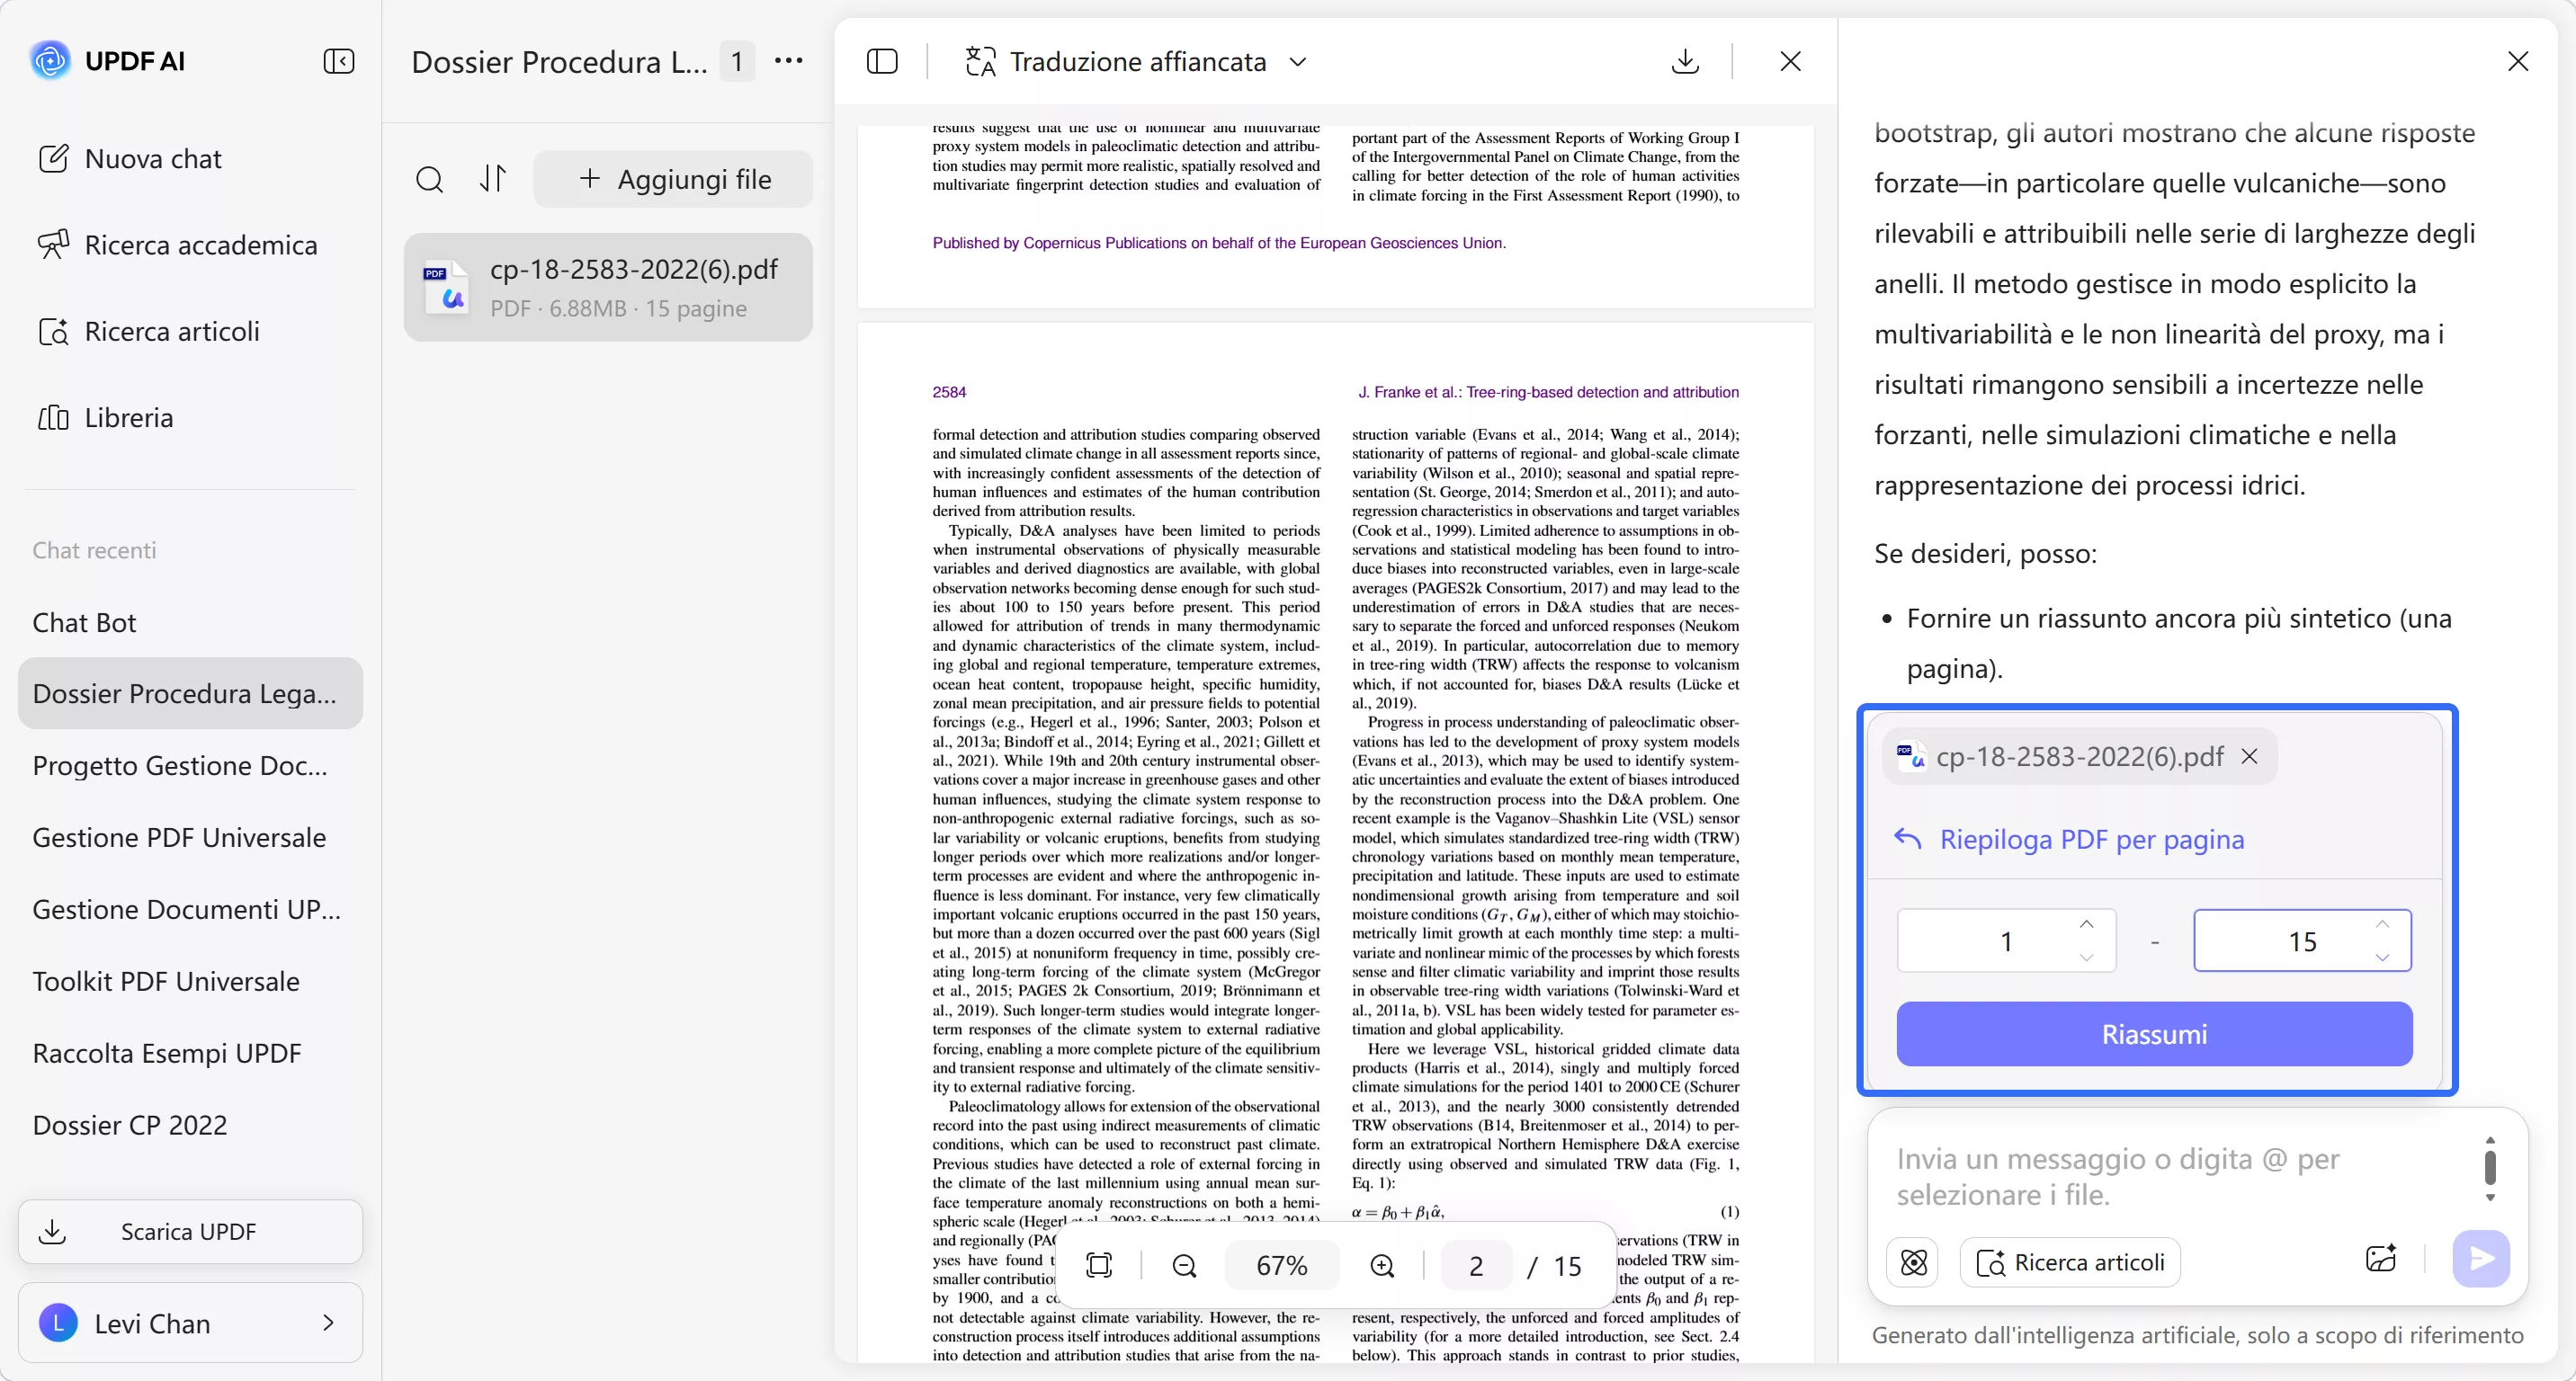Click the Riepiloga PDF per pagina link
This screenshot has height=1381, width=2576.
click(2069, 840)
